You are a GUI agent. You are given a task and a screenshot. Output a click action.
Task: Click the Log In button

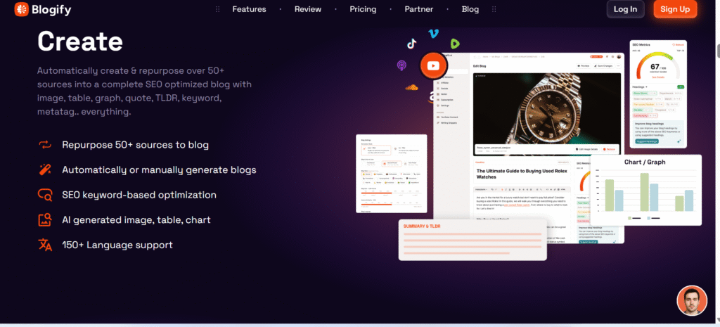coord(625,9)
